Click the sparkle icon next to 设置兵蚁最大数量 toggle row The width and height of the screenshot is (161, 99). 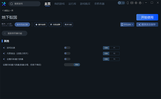pos(4,59)
